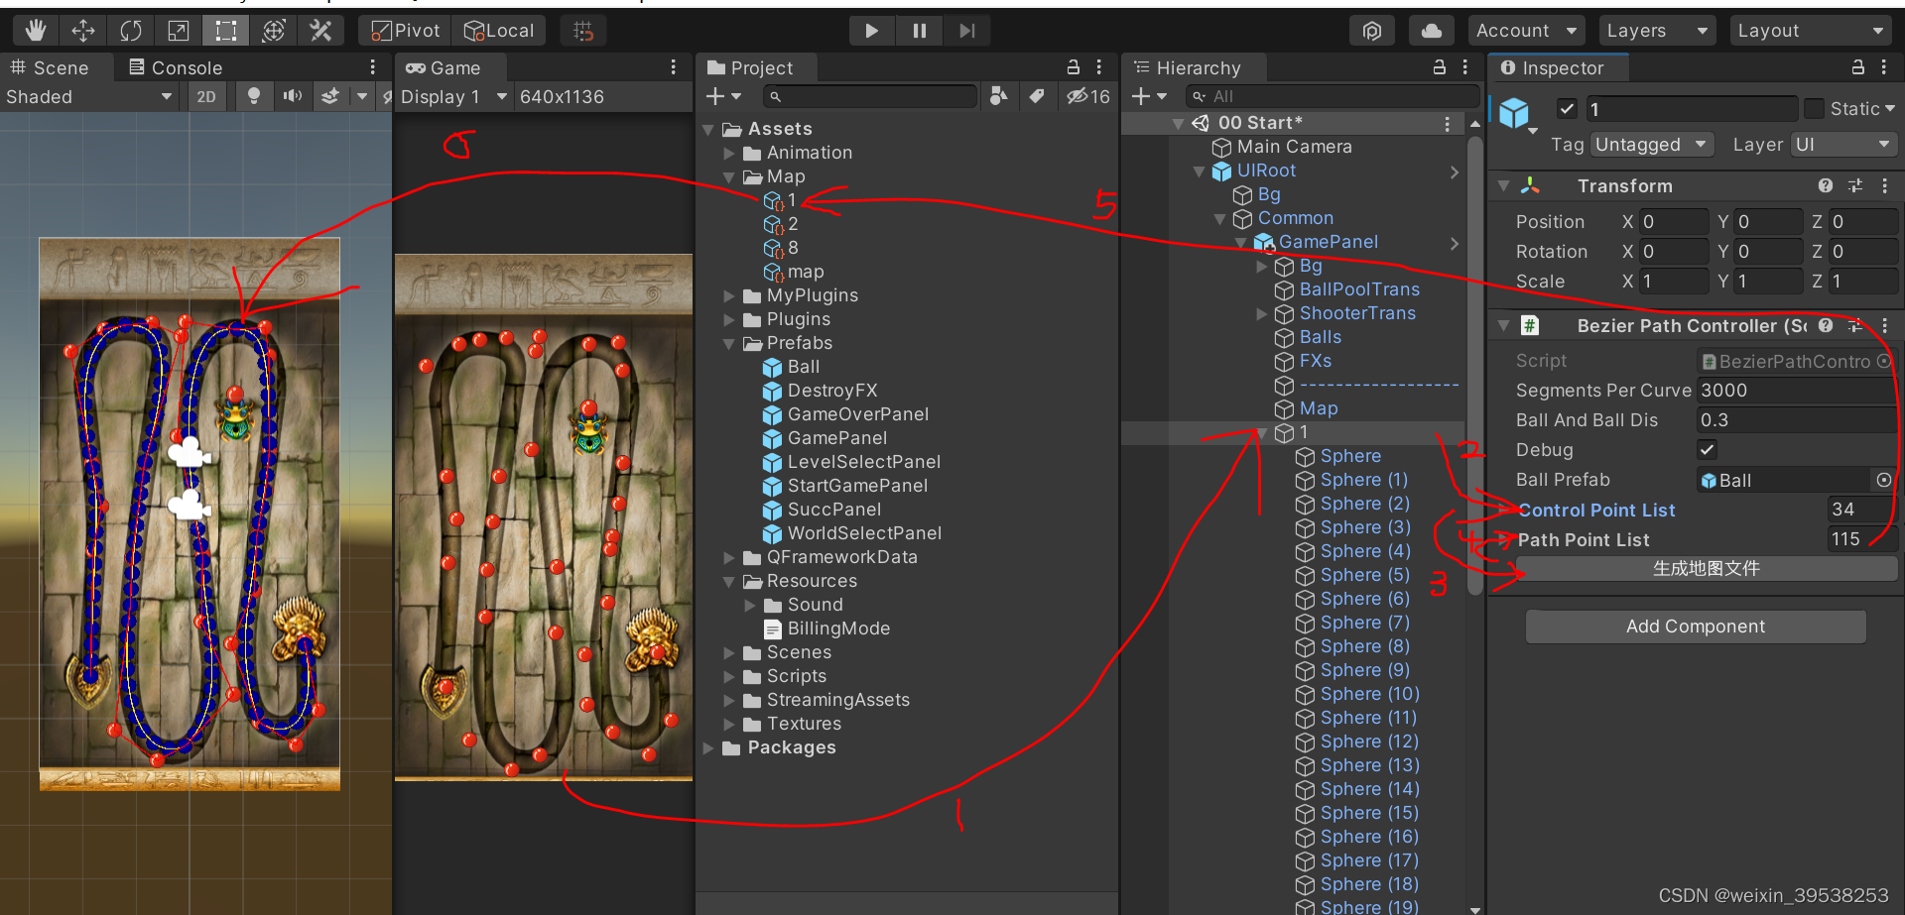Open Ball Prefab object picker
Screen dimensions: 1905x915
1883,480
